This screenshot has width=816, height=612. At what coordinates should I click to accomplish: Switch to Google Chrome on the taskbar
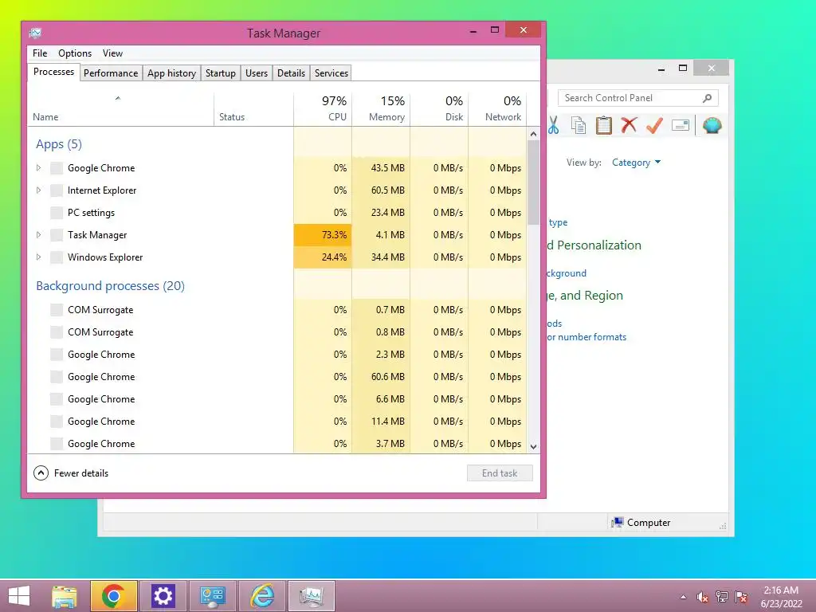pos(114,596)
